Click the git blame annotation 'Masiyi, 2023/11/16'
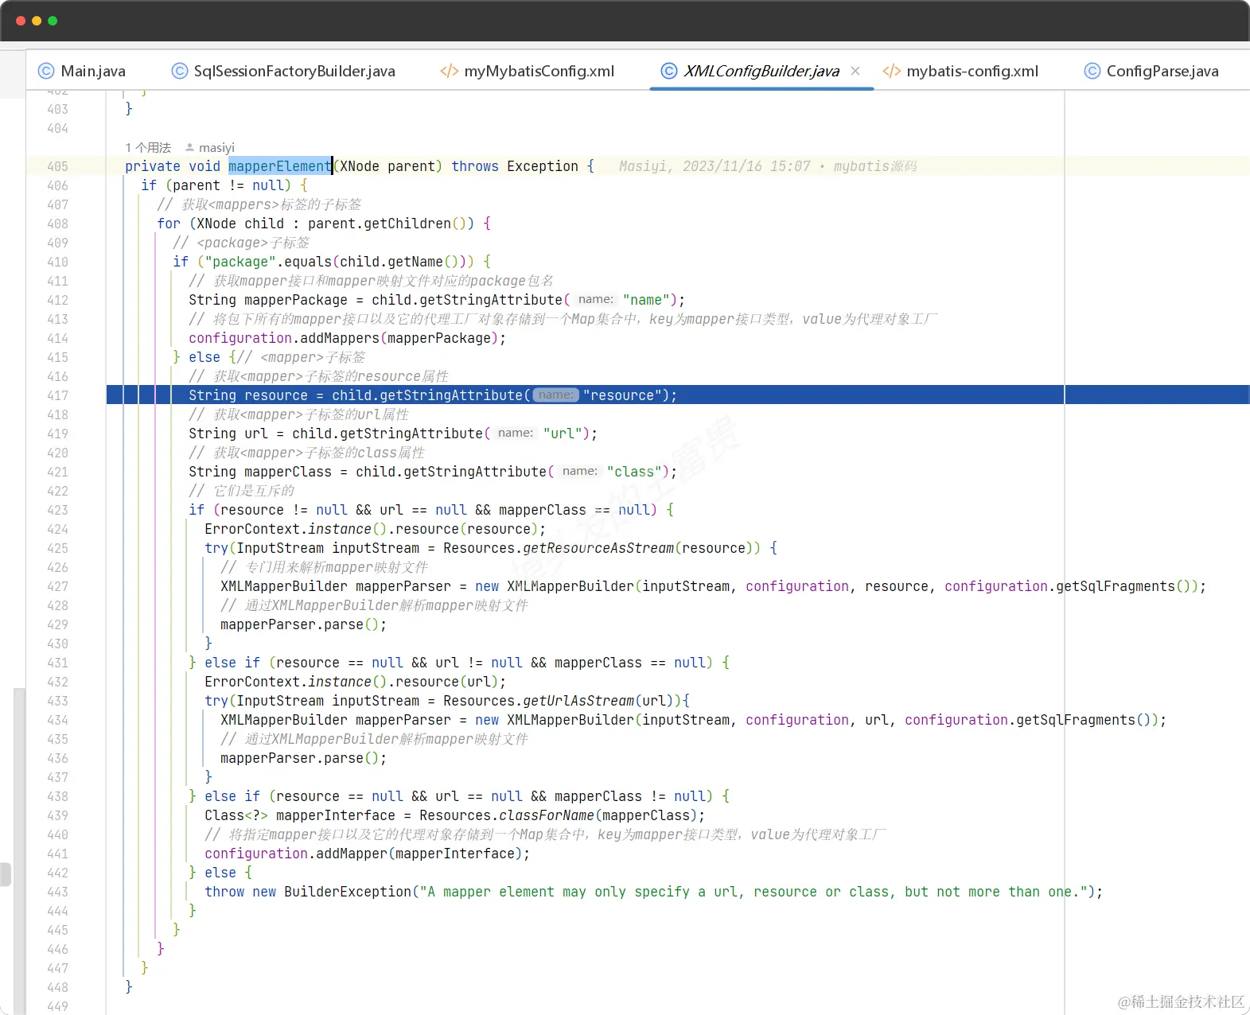This screenshot has height=1015, width=1250. (768, 166)
